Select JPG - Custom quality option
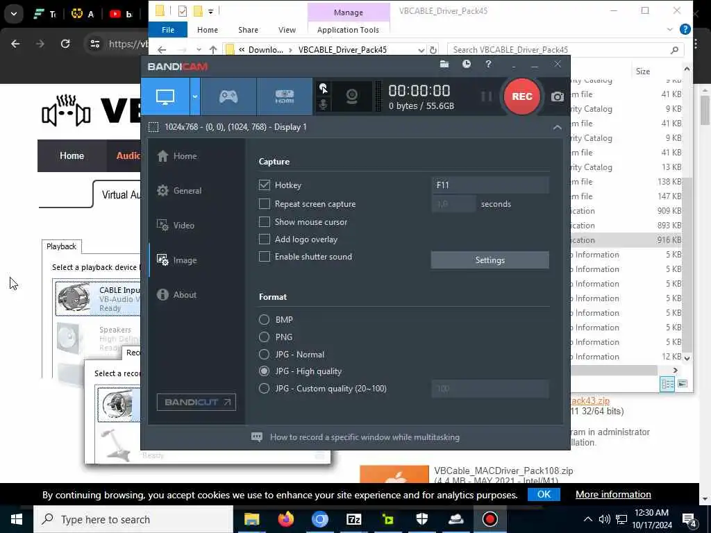 264,389
